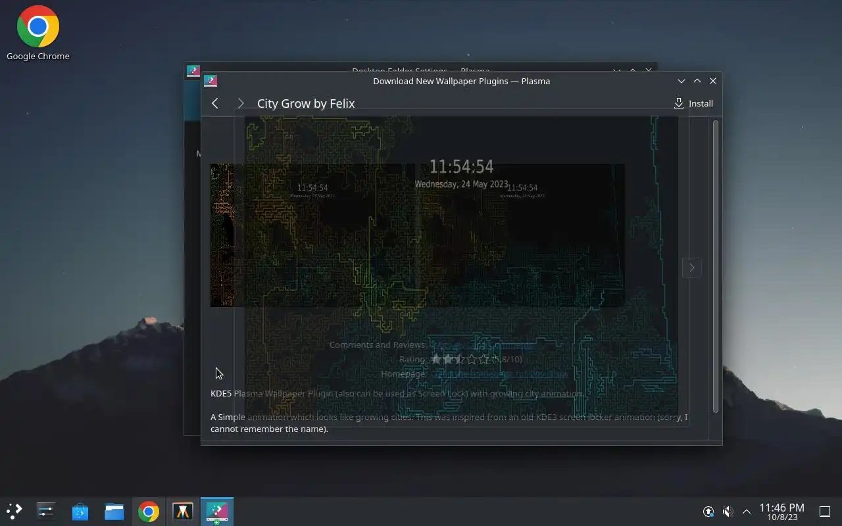Open Google Chrome desktop shortcut

[38, 33]
